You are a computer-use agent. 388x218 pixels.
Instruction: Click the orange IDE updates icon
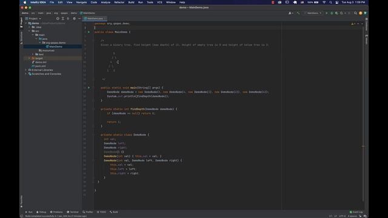pyautogui.click(x=361, y=13)
